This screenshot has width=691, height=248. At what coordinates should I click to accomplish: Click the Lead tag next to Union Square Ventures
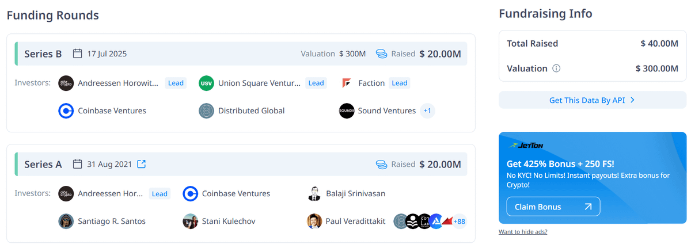(x=316, y=83)
